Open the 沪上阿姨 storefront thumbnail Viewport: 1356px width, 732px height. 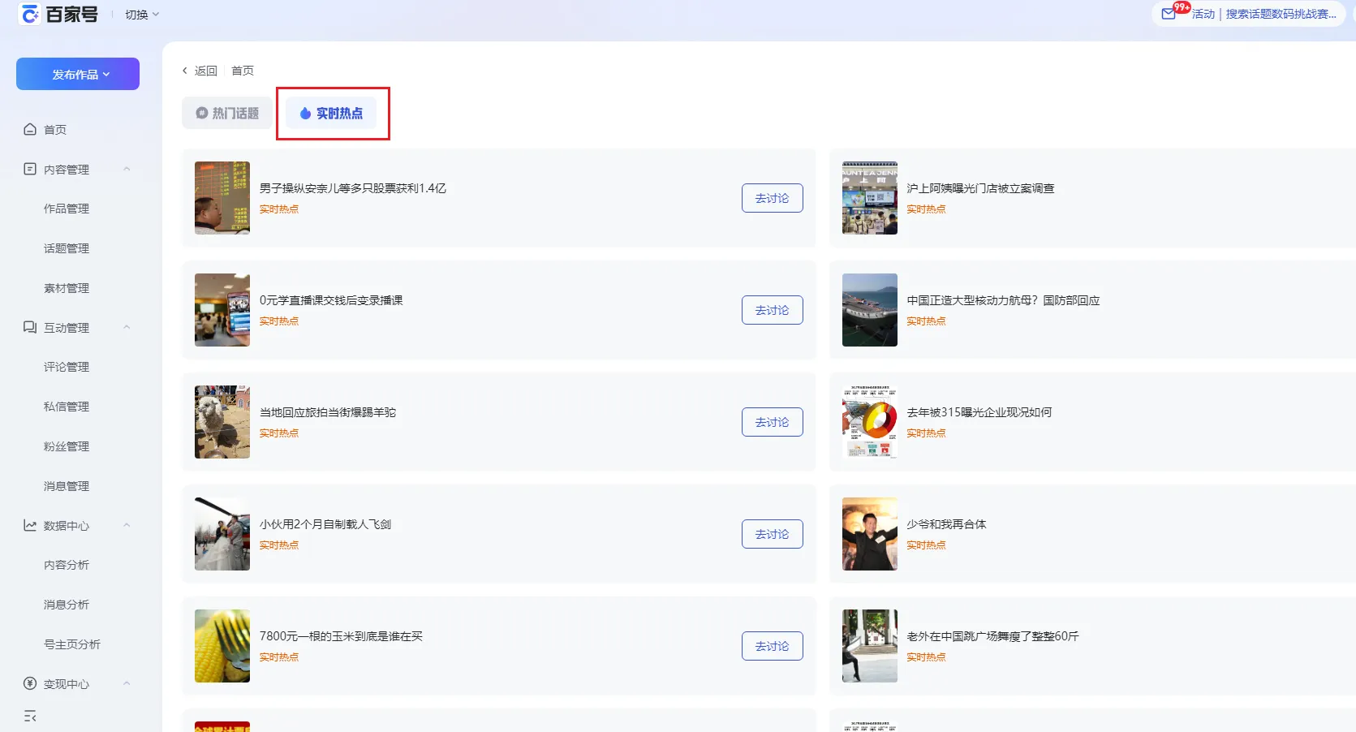(x=870, y=198)
